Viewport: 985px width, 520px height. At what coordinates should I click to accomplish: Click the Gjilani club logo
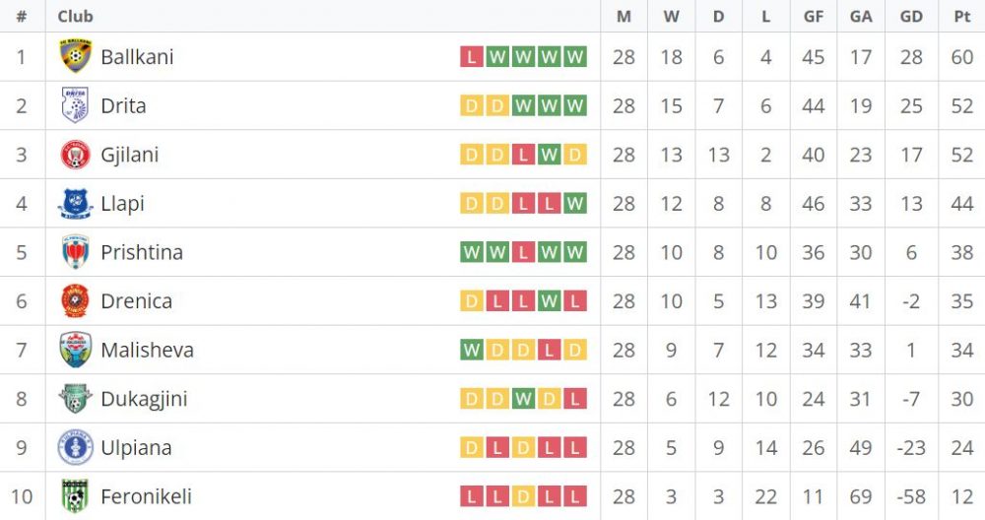75,155
